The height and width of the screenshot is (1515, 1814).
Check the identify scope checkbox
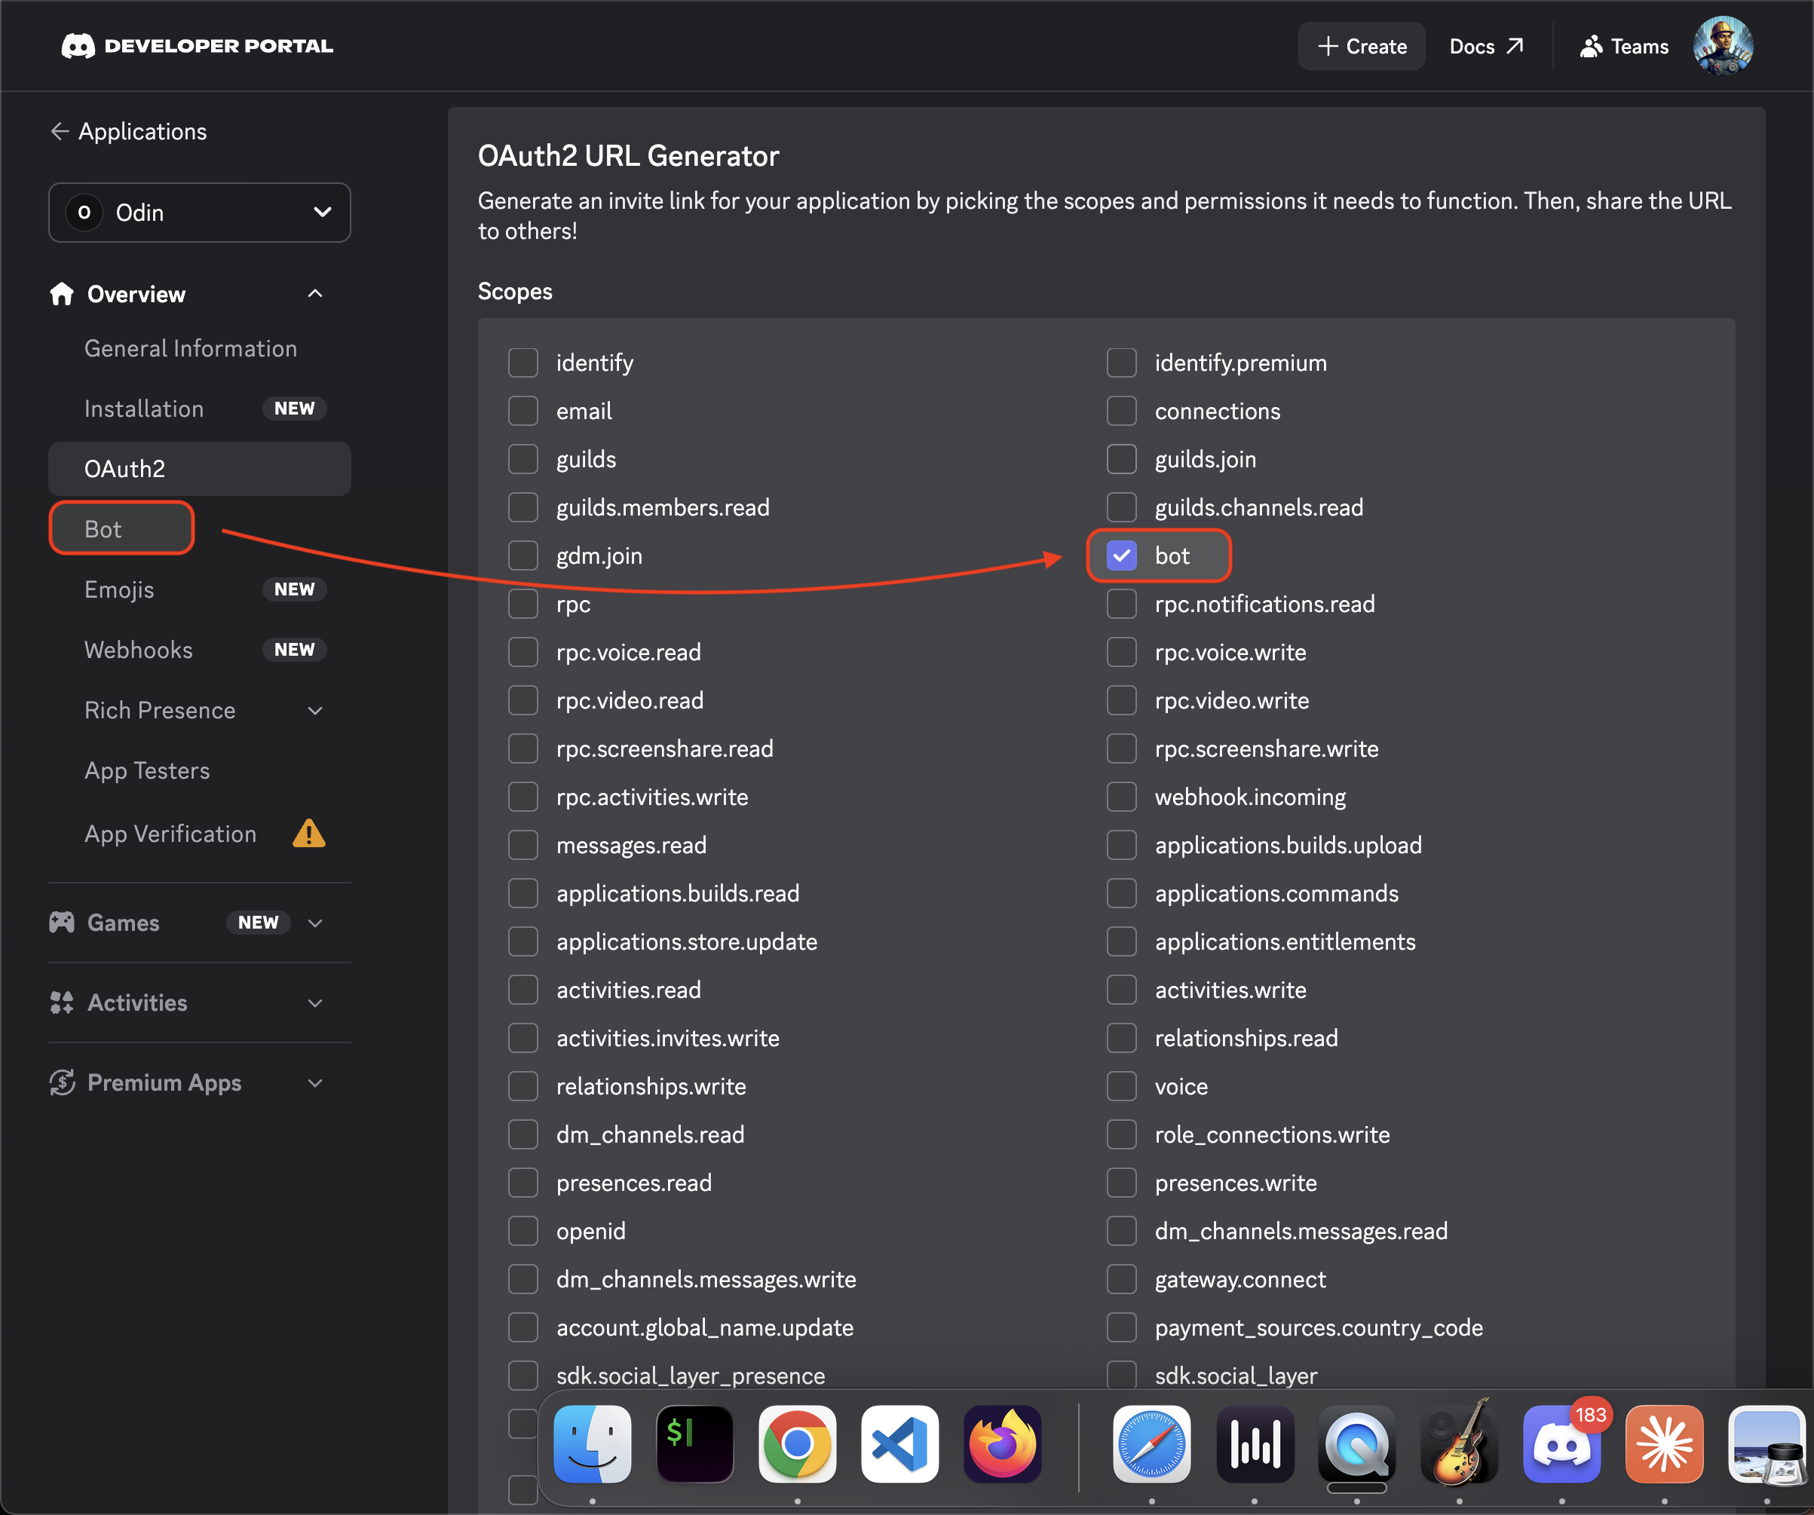point(522,363)
